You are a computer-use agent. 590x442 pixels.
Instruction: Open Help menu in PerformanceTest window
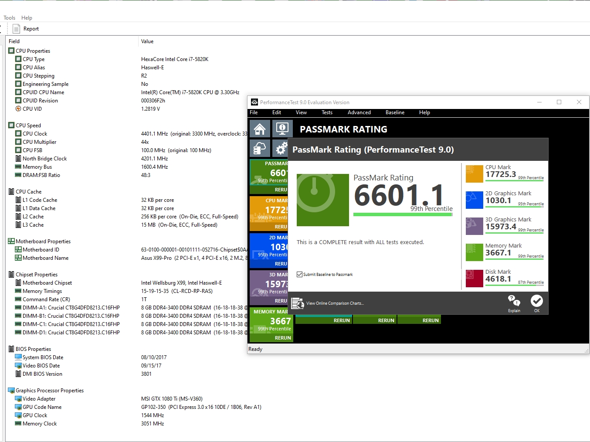tap(424, 112)
